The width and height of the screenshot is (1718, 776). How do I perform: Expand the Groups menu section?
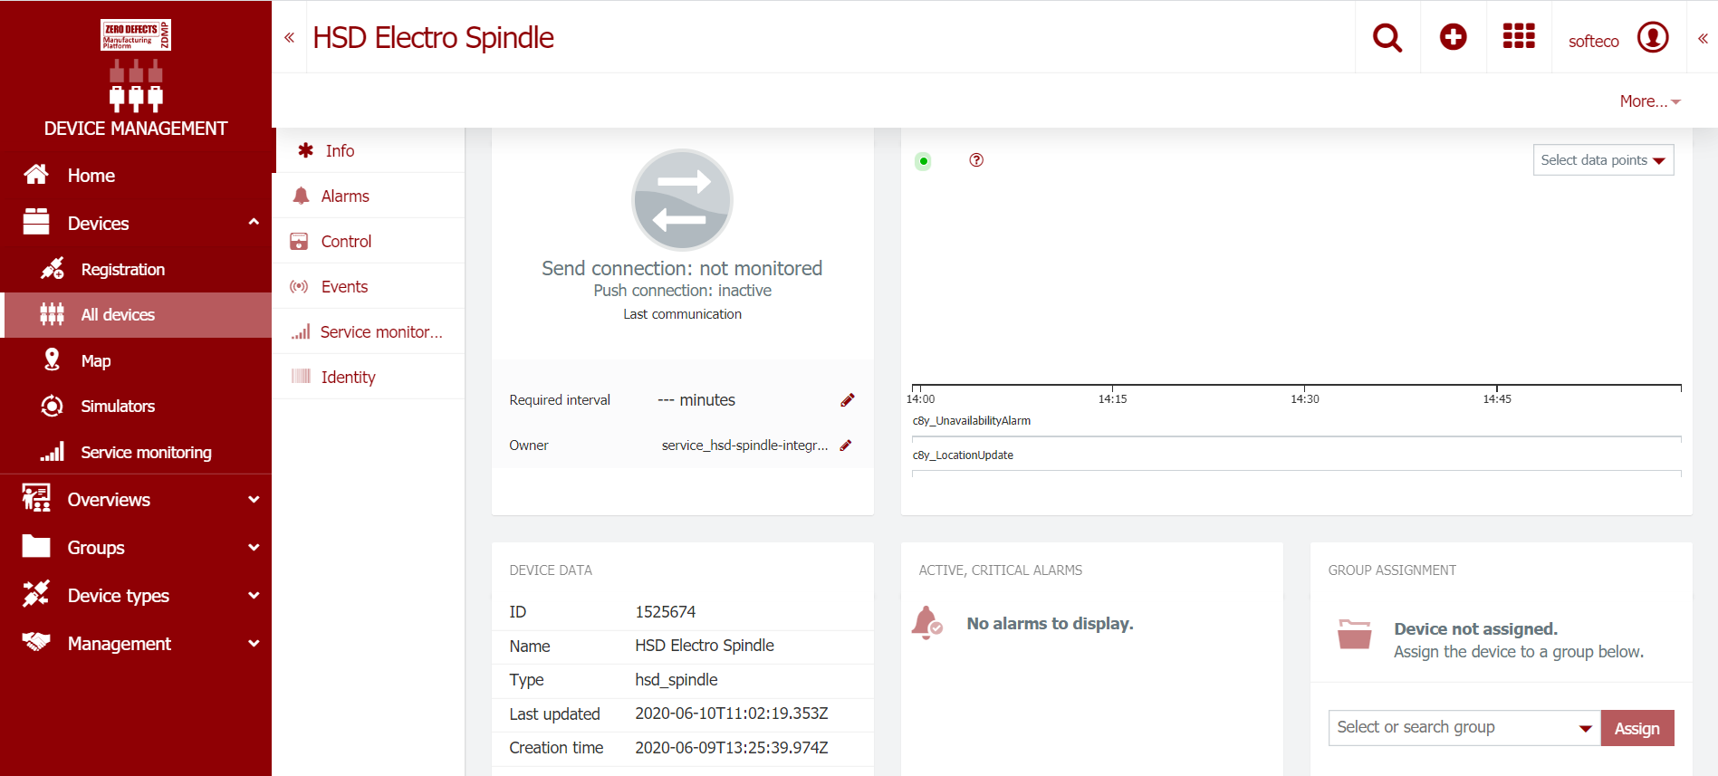pos(254,547)
